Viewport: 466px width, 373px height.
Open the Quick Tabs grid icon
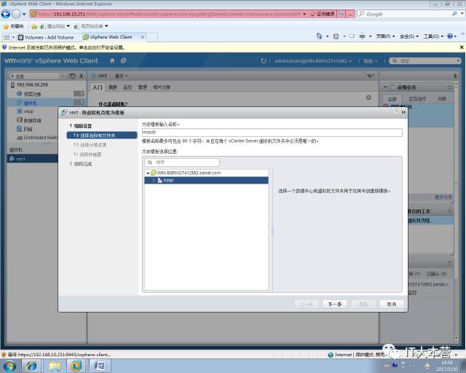pyautogui.click(x=7, y=37)
